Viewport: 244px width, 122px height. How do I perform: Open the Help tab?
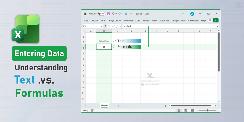(x=203, y=20)
